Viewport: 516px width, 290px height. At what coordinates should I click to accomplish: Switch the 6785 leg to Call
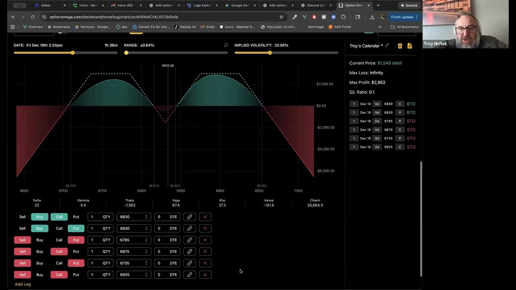point(59,240)
